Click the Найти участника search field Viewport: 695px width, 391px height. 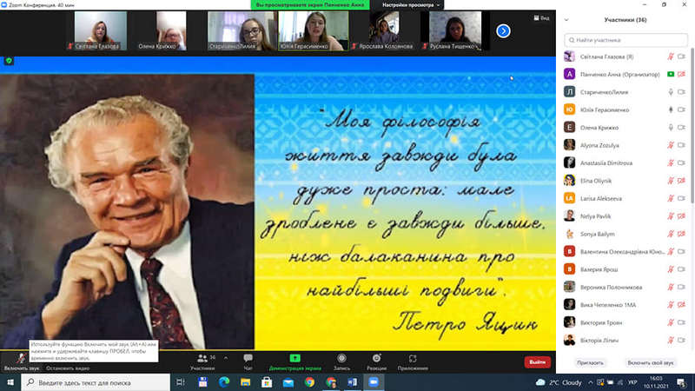tap(621, 39)
